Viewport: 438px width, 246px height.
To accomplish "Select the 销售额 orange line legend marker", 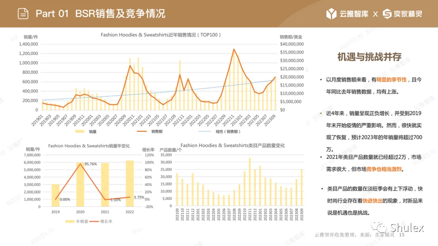I will click(x=142, y=131).
